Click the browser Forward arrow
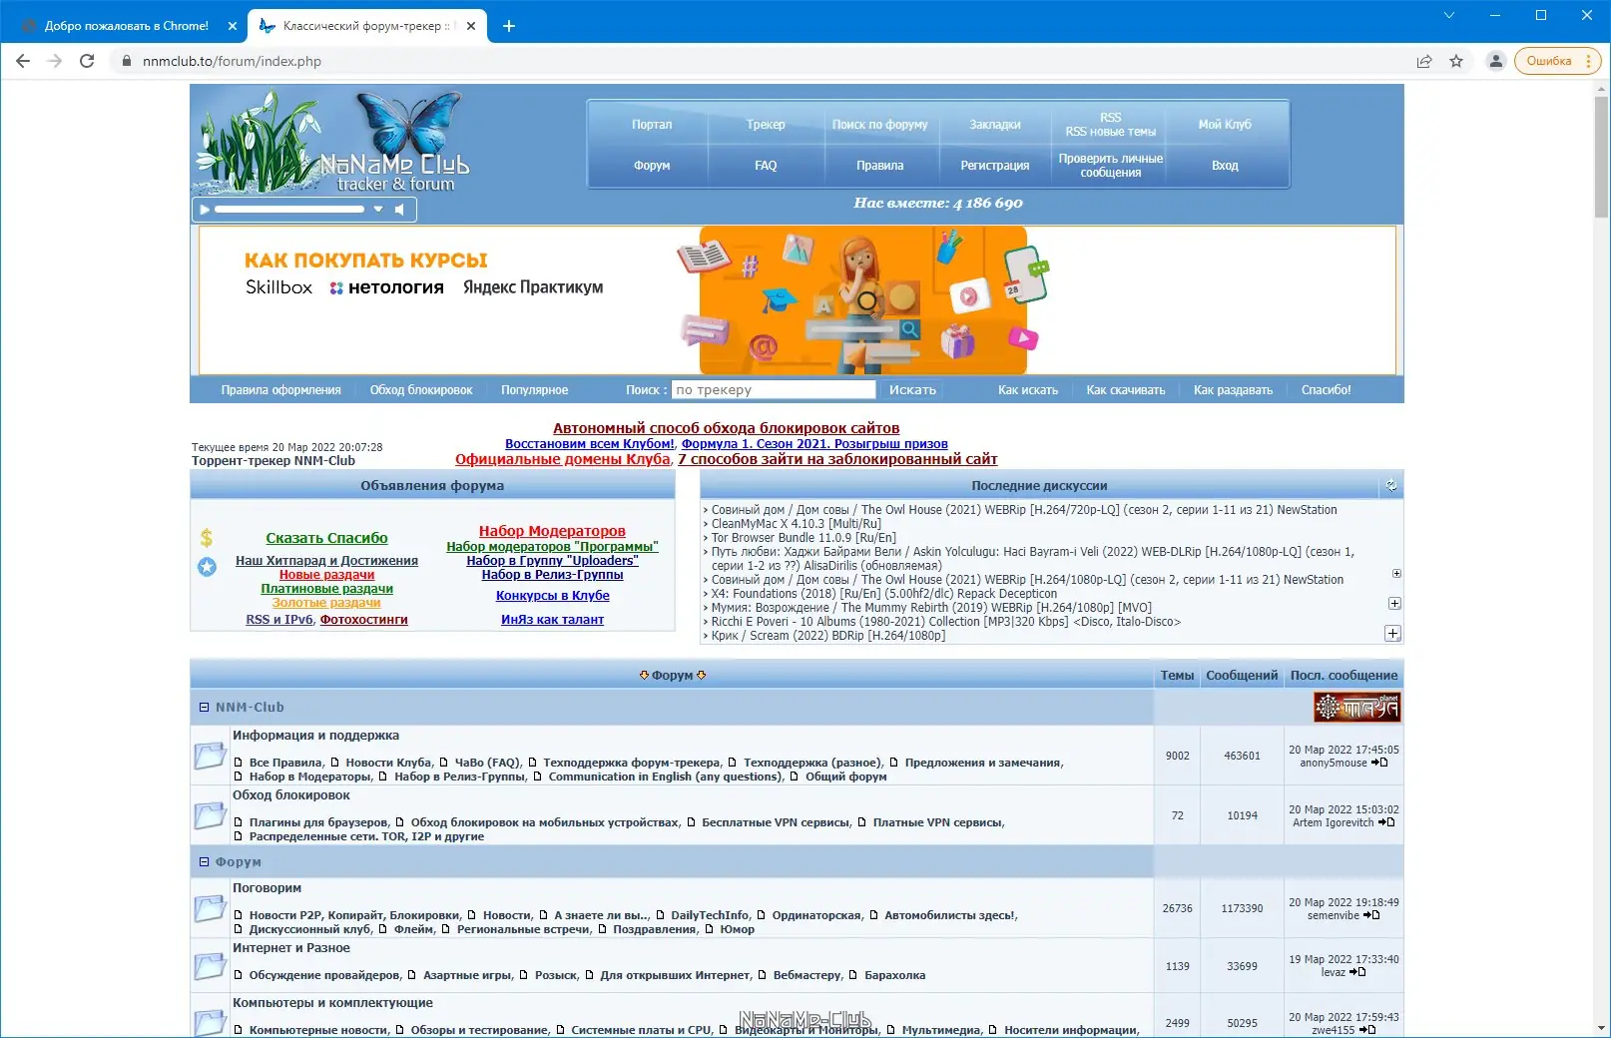 55,61
